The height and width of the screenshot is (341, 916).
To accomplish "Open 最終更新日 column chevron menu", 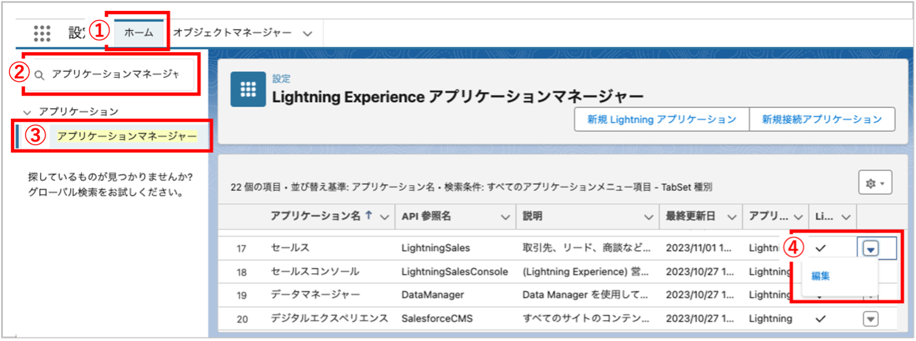I will click(x=731, y=217).
